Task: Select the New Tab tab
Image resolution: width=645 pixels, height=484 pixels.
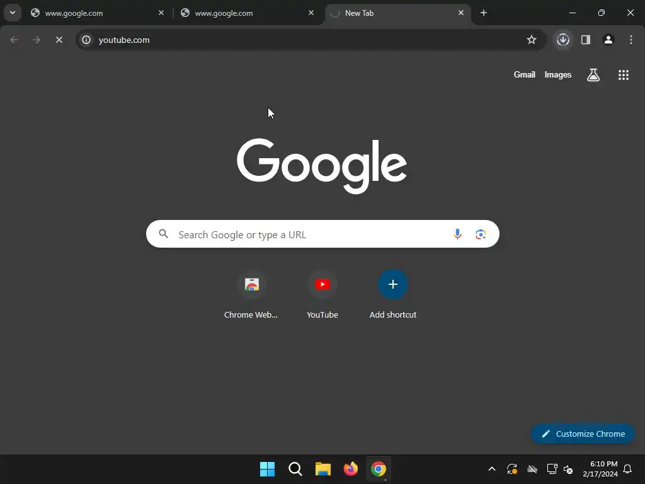Action: (x=397, y=13)
